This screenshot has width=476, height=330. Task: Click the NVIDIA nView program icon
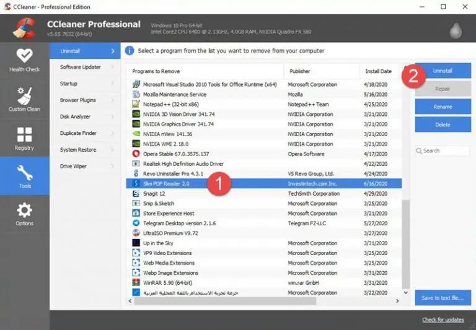(136, 134)
